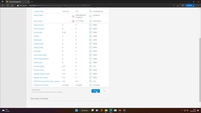Click the check icon in Cluster Nodes row
The height and width of the screenshot is (113, 201).
click(90, 66)
